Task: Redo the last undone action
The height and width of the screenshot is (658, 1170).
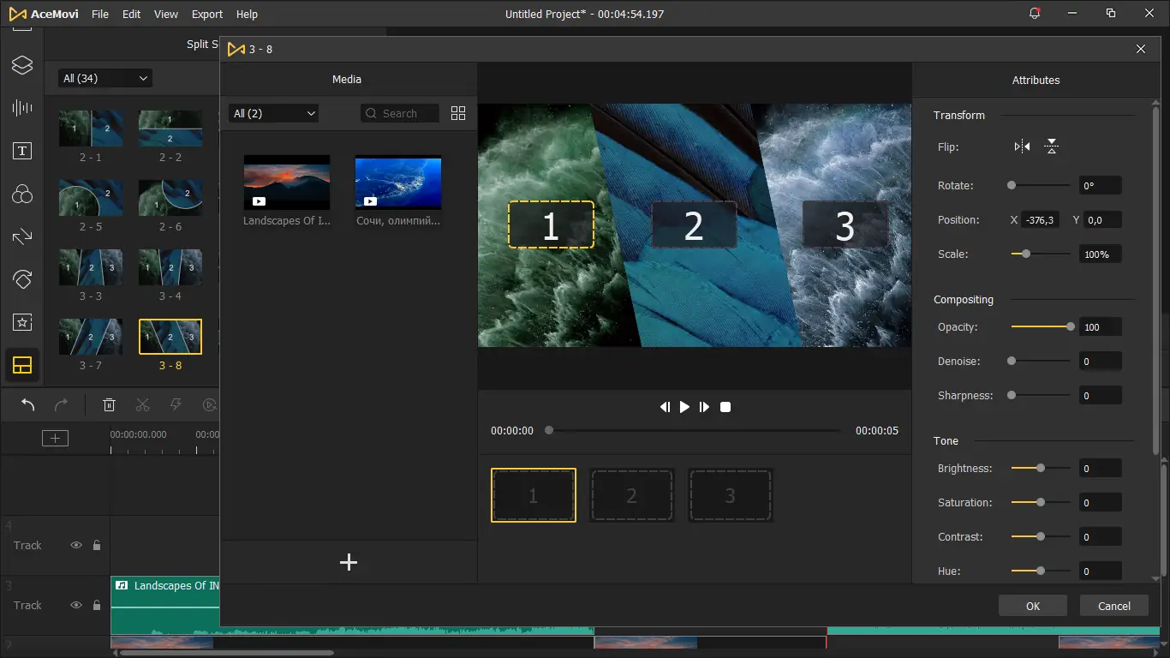Action: click(61, 405)
